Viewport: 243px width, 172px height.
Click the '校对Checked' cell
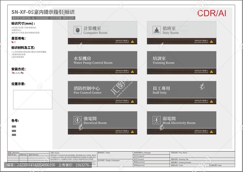tap(151, 159)
